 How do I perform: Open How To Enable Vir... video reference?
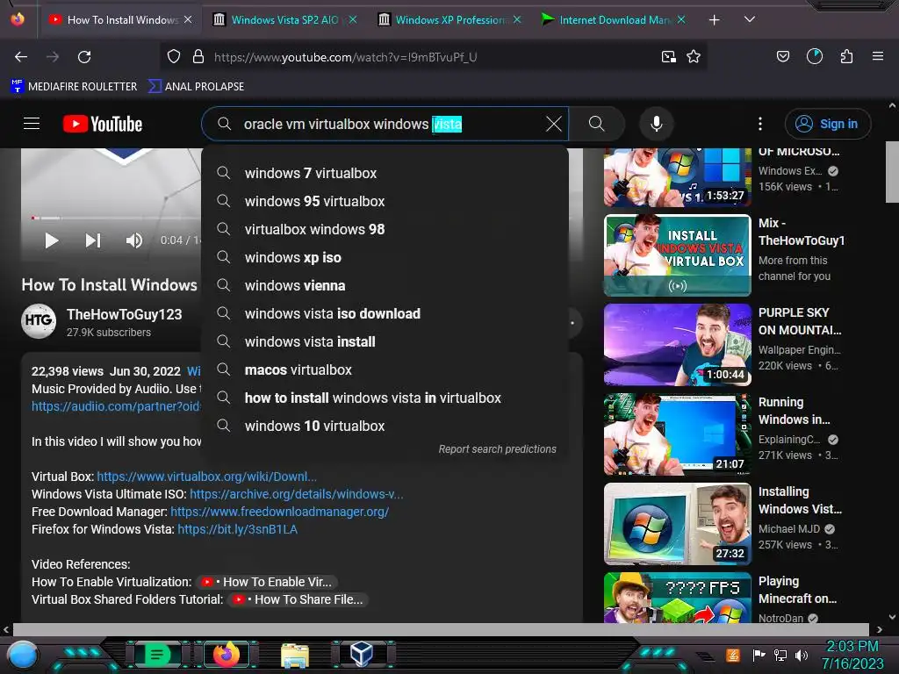click(267, 583)
